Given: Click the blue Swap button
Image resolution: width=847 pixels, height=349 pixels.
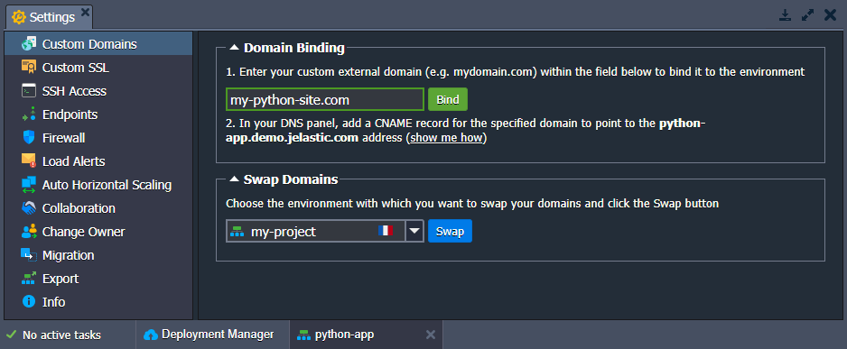Looking at the screenshot, I should tap(450, 231).
